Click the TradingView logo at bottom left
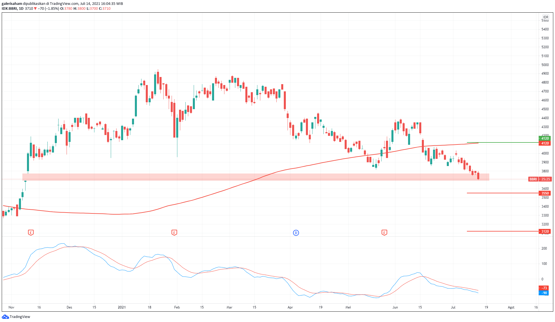The image size is (555, 322). coord(16,317)
